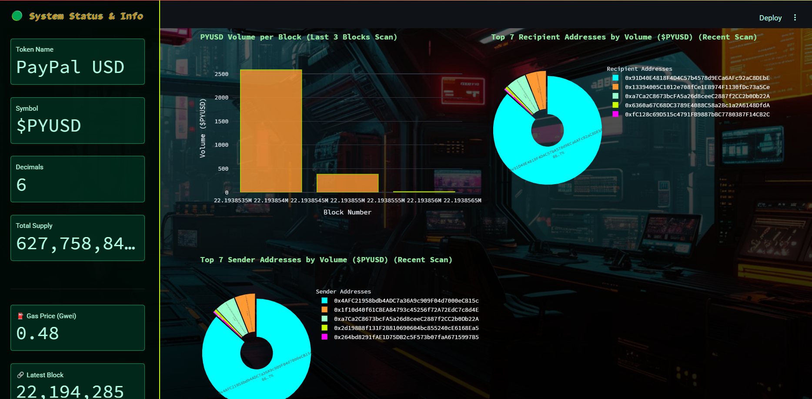Toggle magenta 0xfC128c recipient legend swatch
812x399 pixels.
click(x=615, y=114)
